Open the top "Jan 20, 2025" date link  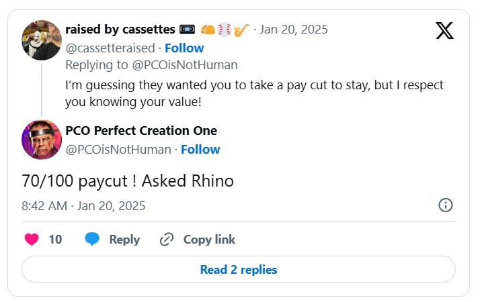[x=292, y=30]
